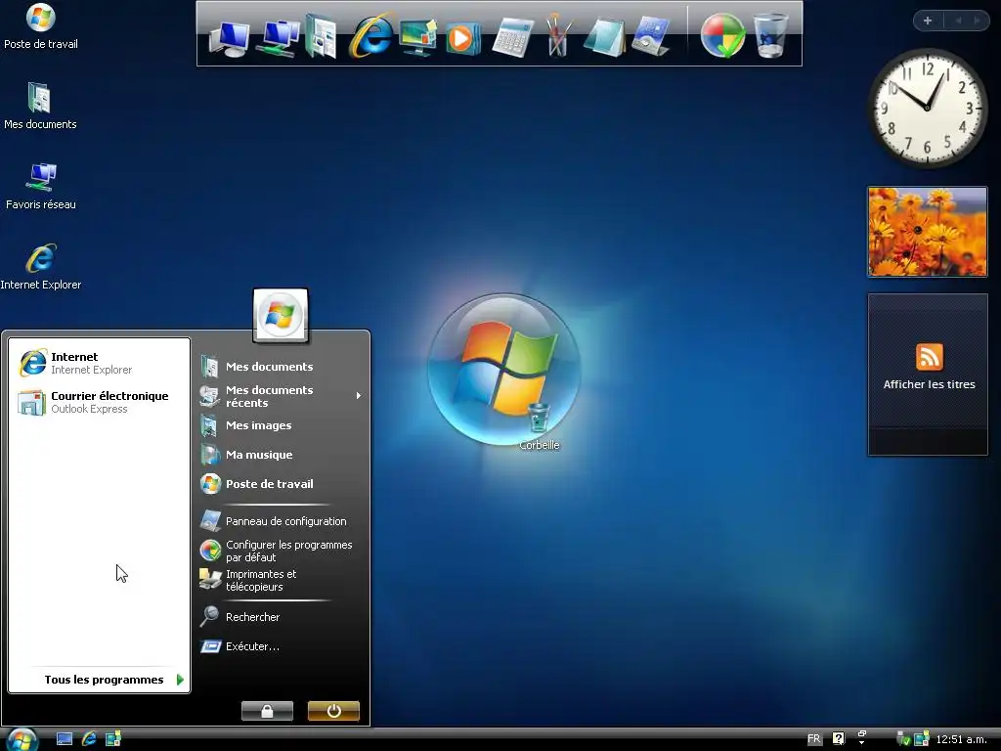The height and width of the screenshot is (751, 1001).
Task: Click the power shutdown button in Start menu
Action: click(x=334, y=711)
